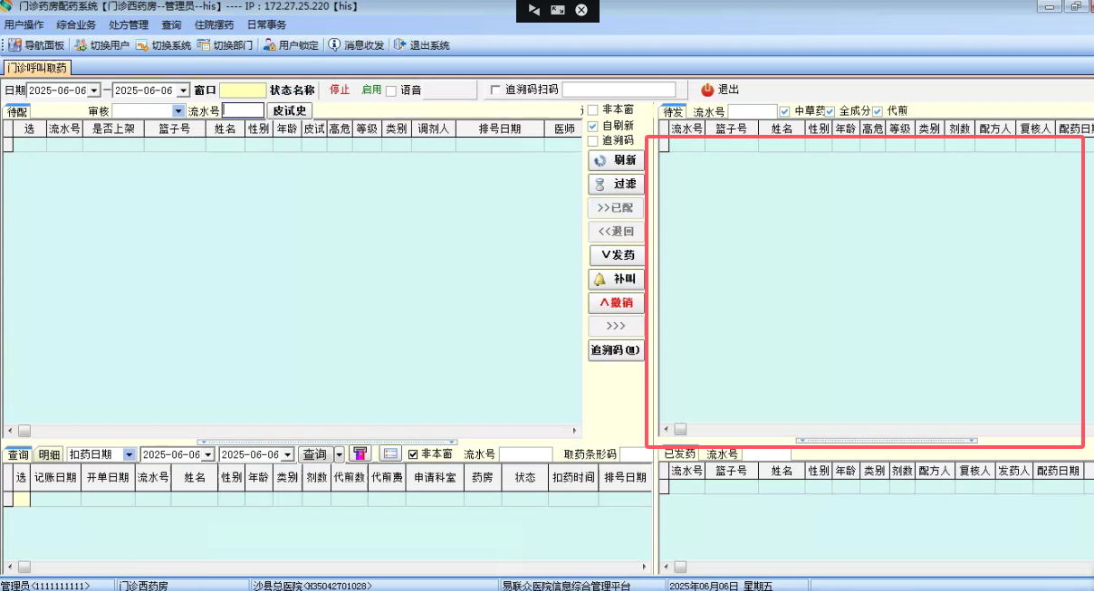Open the top end date dropdown

(x=184, y=91)
